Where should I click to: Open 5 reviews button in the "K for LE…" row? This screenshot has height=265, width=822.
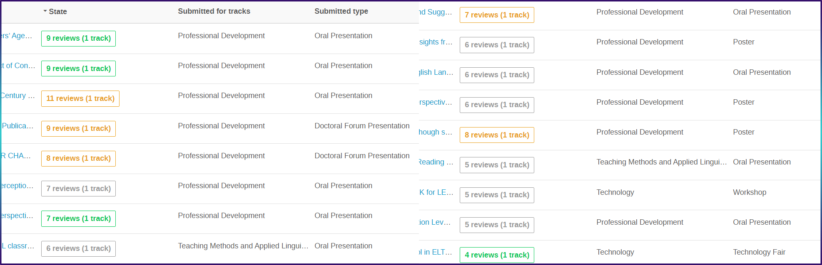[497, 195]
